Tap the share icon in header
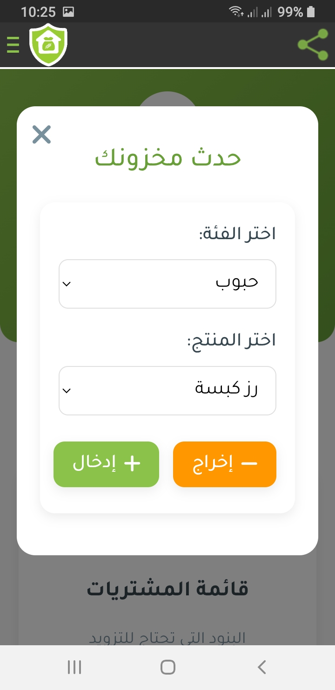Viewport: 335px width, 690px height. pyautogui.click(x=313, y=45)
